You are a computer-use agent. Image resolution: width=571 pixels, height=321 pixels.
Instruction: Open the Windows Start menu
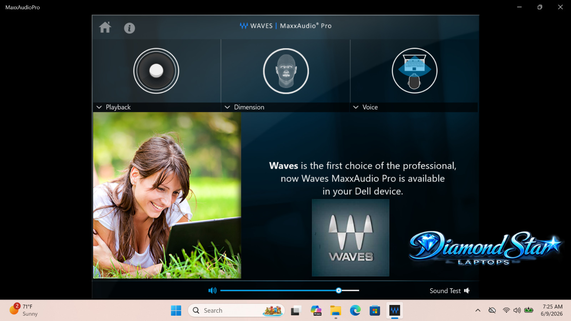point(176,311)
